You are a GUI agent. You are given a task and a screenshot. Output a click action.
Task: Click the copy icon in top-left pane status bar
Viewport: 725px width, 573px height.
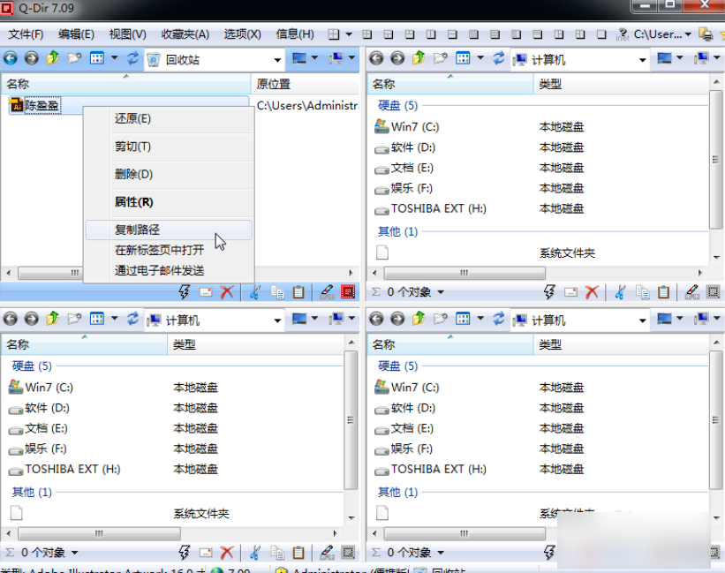pyautogui.click(x=277, y=291)
